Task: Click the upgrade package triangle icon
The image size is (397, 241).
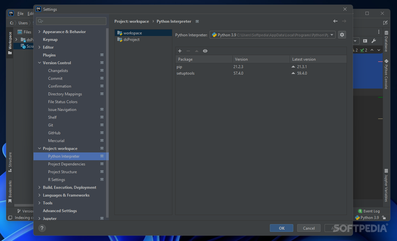Action: pyautogui.click(x=196, y=51)
